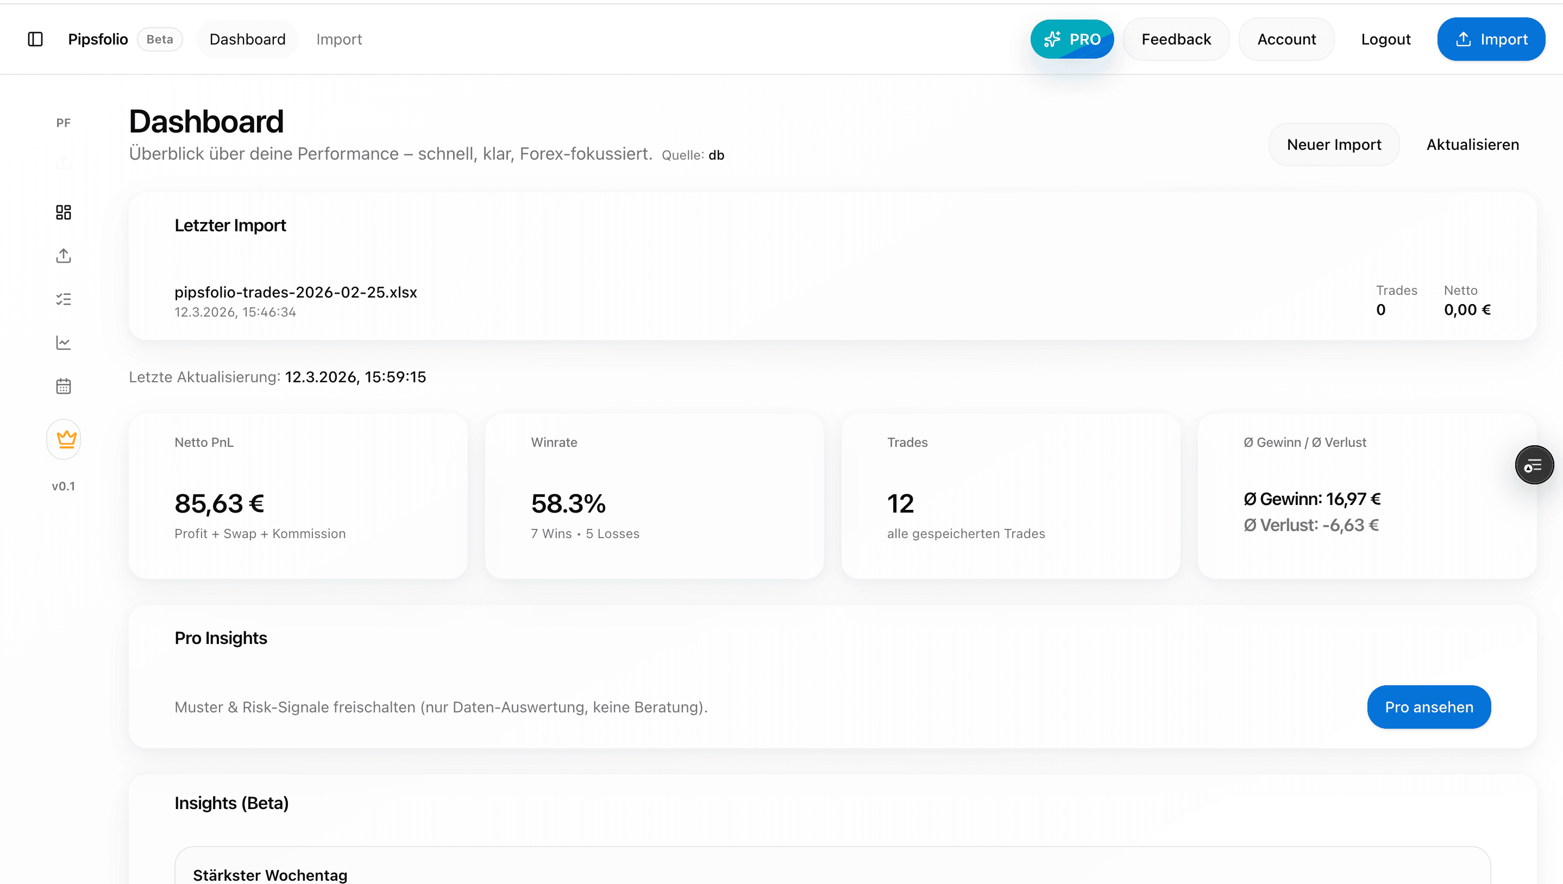Click the upload arrow in the Import button

click(x=1464, y=39)
